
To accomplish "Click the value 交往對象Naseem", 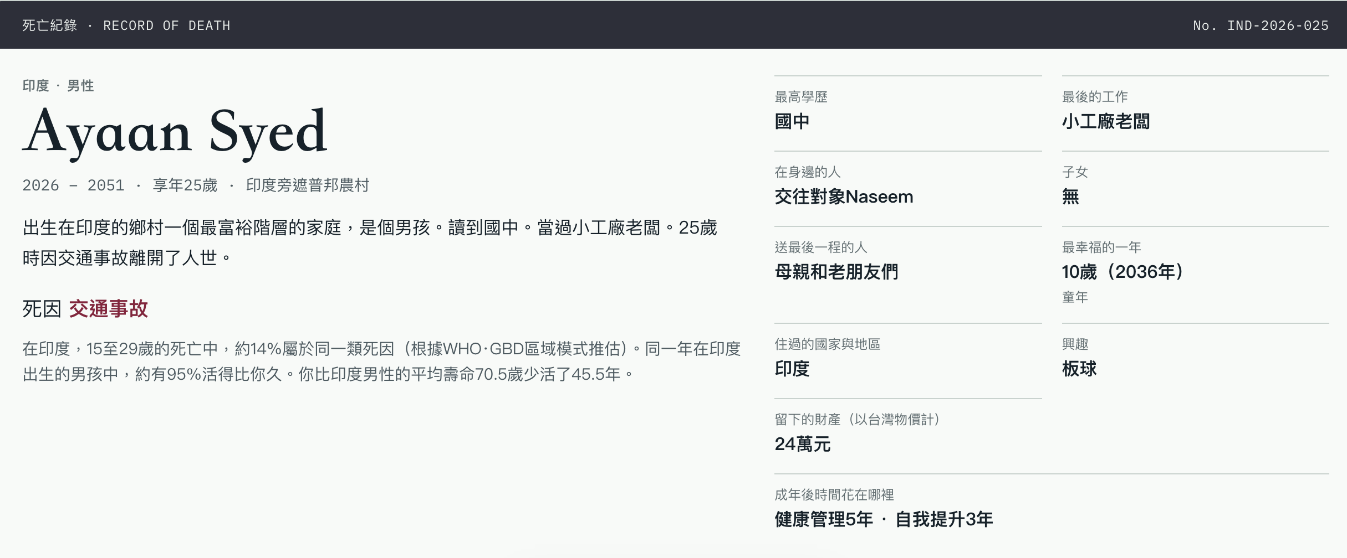I will [844, 197].
